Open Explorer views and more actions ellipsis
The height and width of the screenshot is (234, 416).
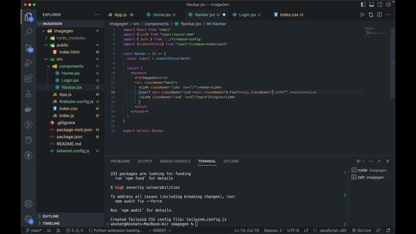point(97,15)
